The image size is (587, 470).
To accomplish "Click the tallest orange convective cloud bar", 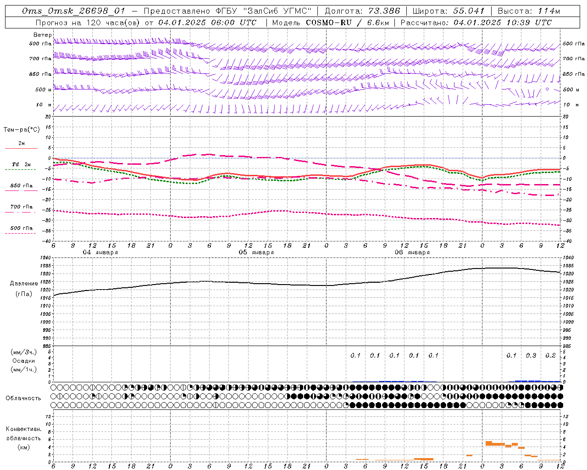I will coord(488,443).
